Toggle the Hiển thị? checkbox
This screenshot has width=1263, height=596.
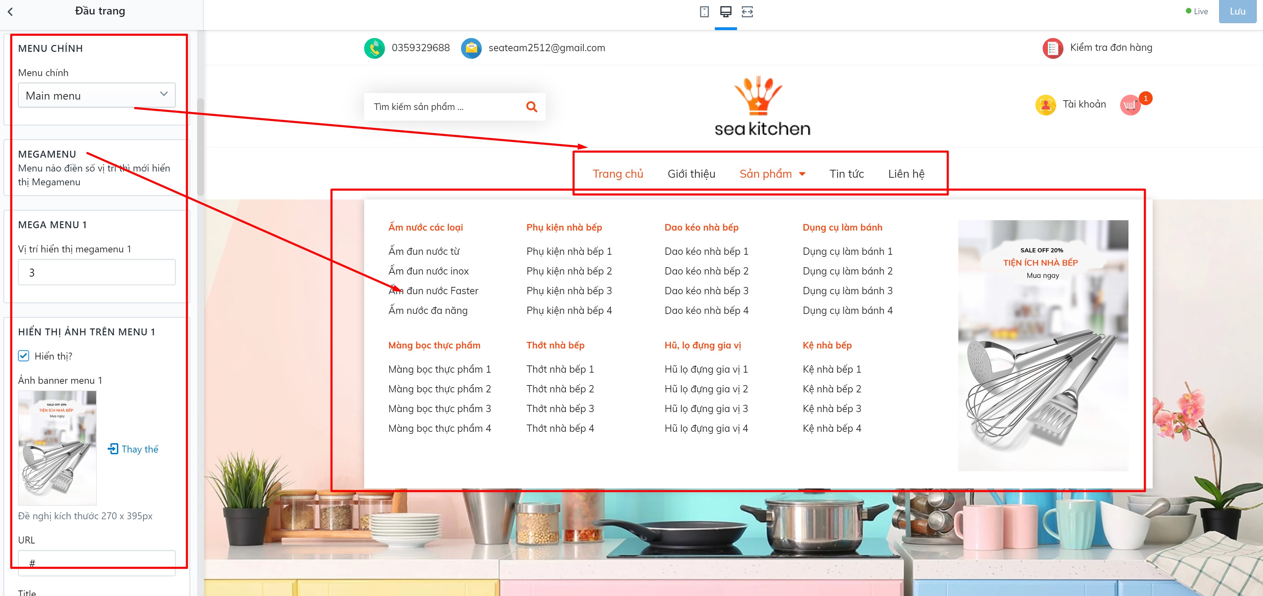click(24, 356)
